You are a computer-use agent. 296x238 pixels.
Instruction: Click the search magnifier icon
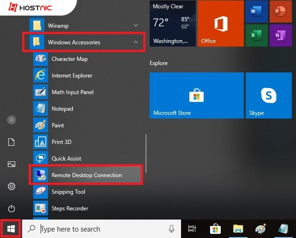pyautogui.click(x=31, y=229)
